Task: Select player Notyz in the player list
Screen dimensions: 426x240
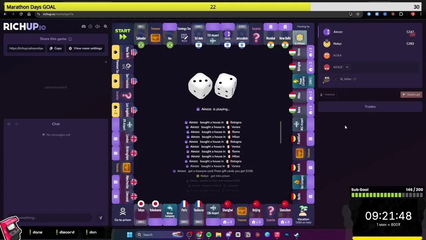Action: coord(370,44)
